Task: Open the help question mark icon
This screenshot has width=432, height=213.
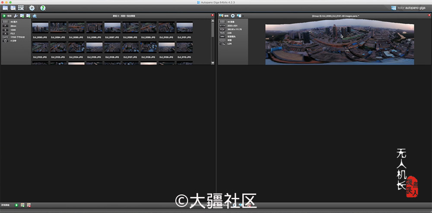Action: [x=43, y=8]
